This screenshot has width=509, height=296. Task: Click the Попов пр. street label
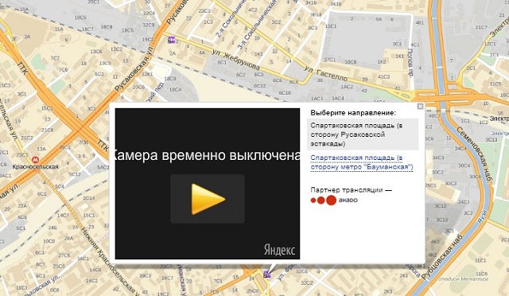point(410,63)
